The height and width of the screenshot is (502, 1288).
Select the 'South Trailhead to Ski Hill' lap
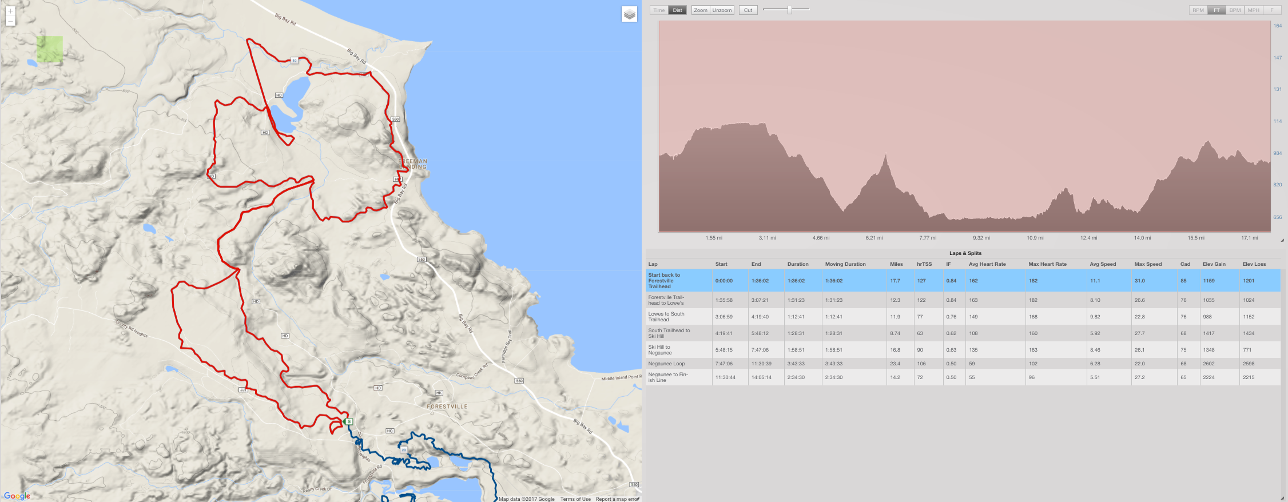pyautogui.click(x=963, y=333)
